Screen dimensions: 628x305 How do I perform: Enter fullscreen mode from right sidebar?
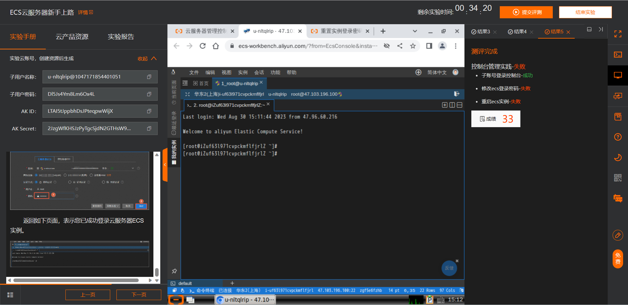[618, 34]
